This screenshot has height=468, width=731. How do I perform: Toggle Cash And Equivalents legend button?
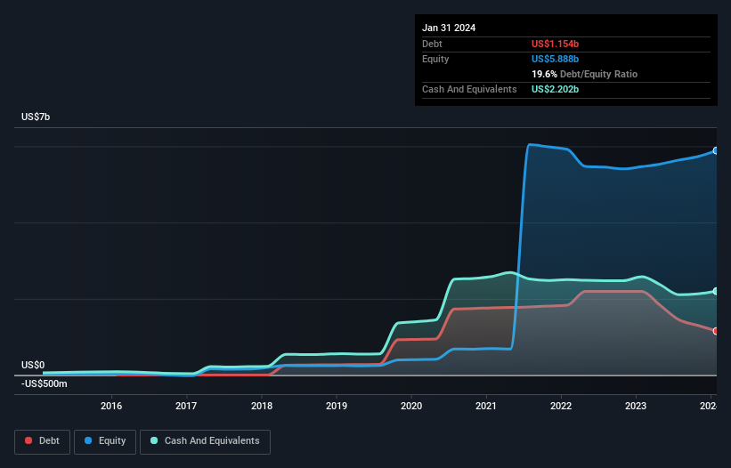tap(205, 441)
